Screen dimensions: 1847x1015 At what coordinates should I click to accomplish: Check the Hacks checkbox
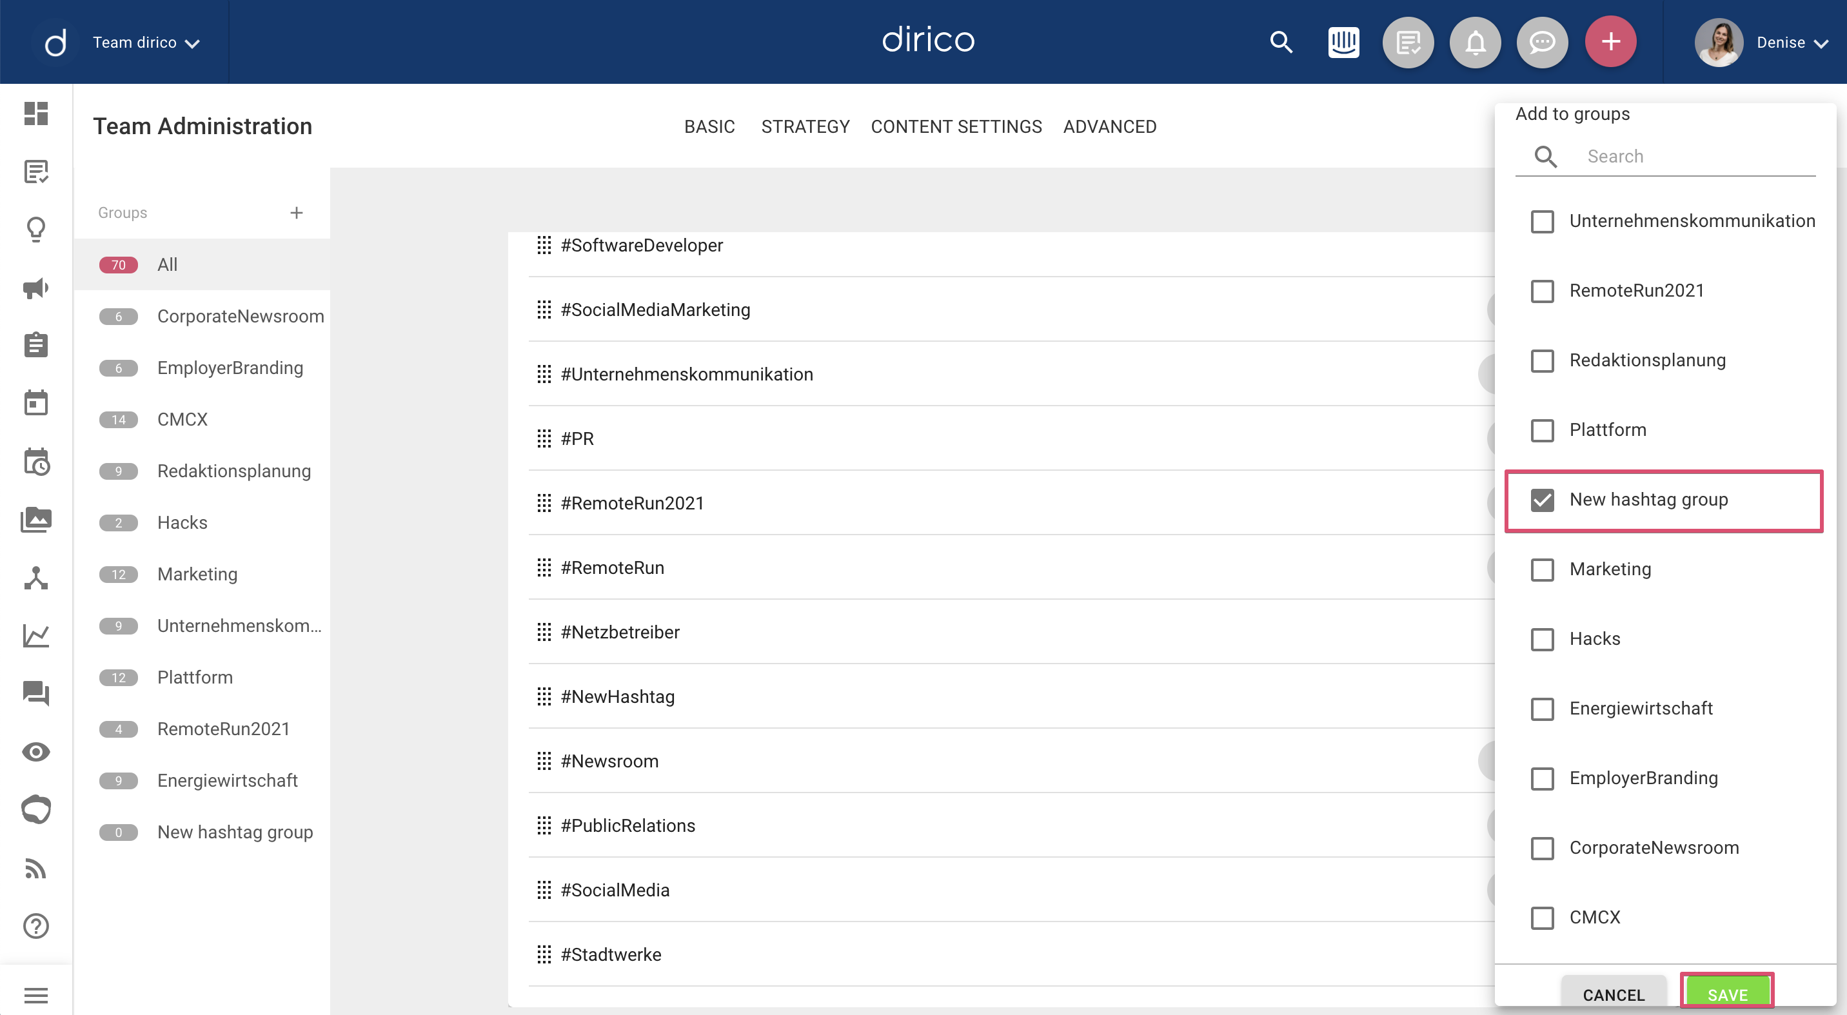tap(1542, 640)
